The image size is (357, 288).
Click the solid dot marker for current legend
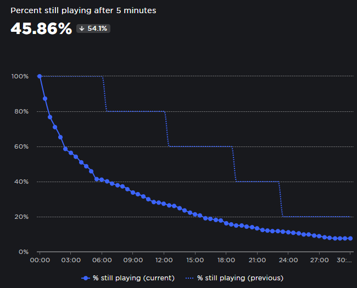[85, 278]
